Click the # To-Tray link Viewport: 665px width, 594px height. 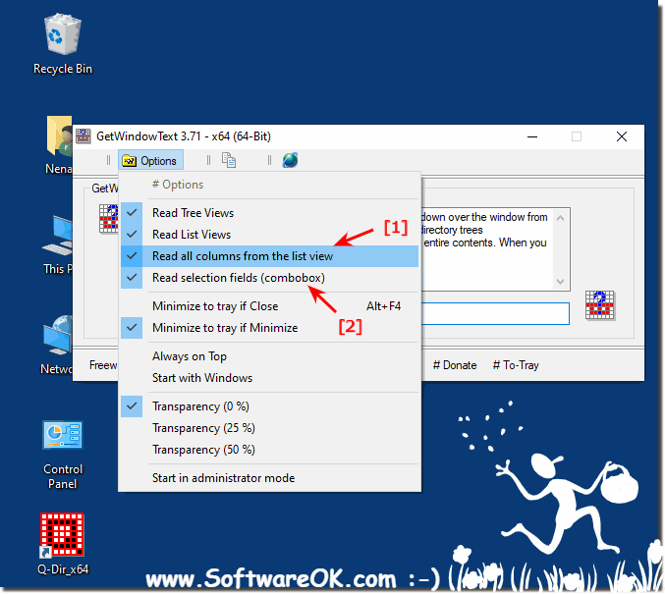click(x=516, y=365)
